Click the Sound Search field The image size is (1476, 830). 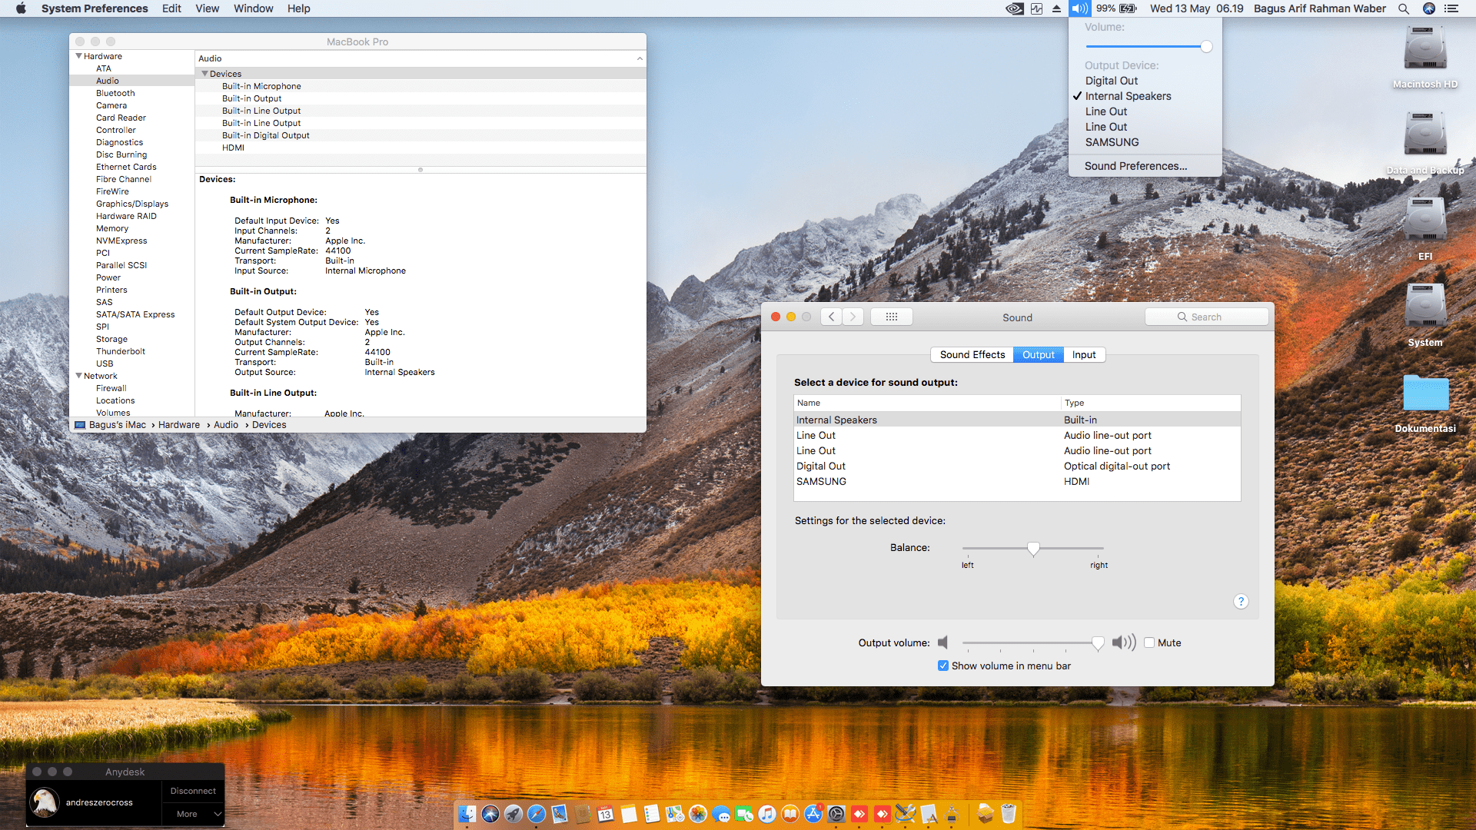(1207, 317)
